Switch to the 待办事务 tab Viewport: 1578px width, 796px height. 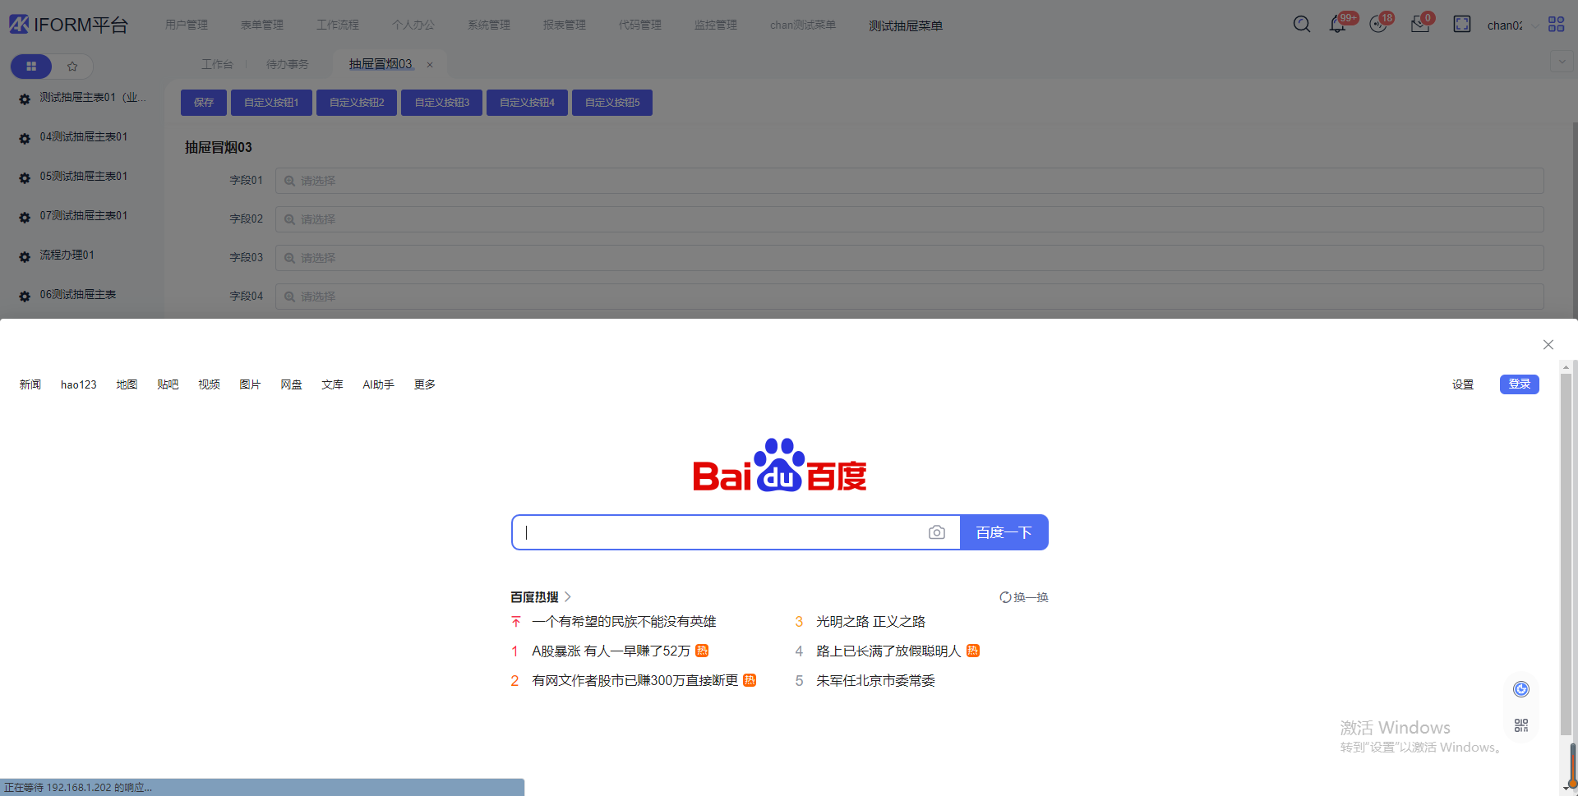[287, 64]
